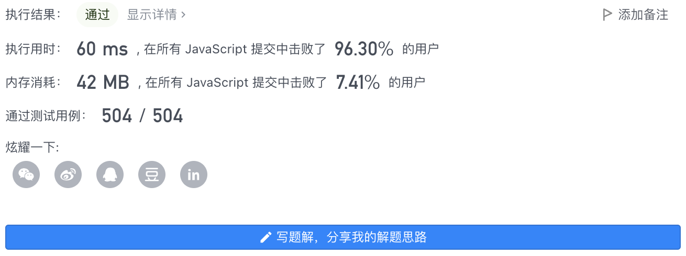Select the 42 MB memory value
This screenshot has width=686, height=256.
coord(103,82)
